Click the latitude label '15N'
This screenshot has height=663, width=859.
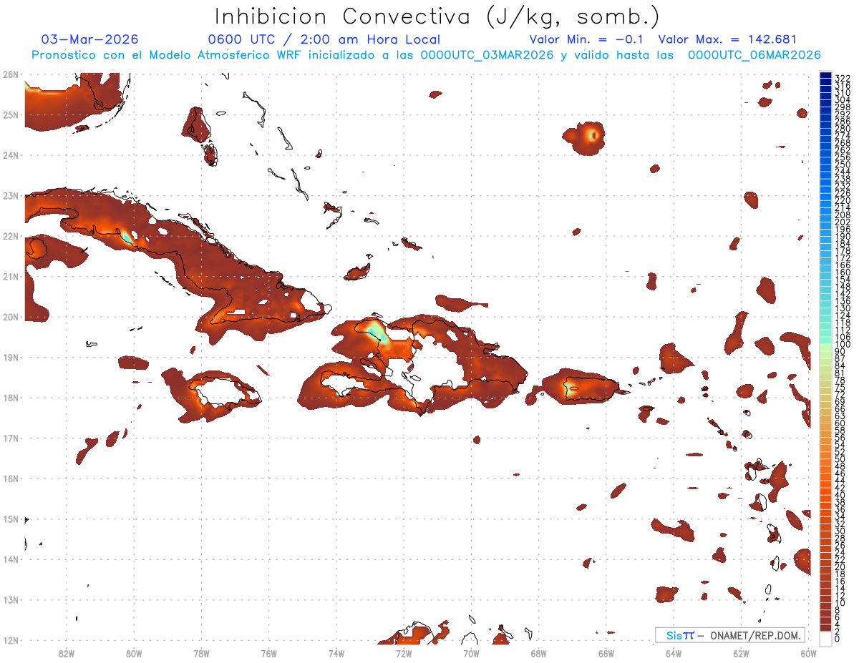[10, 519]
